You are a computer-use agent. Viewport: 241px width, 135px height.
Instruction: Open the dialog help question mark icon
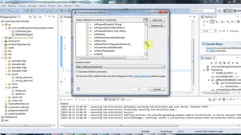point(78,89)
